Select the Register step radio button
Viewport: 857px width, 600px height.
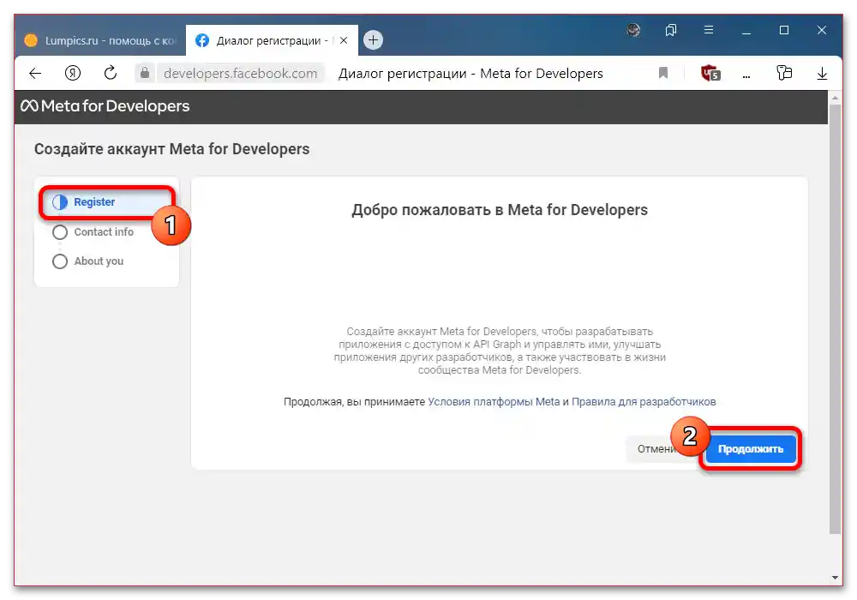tap(60, 202)
